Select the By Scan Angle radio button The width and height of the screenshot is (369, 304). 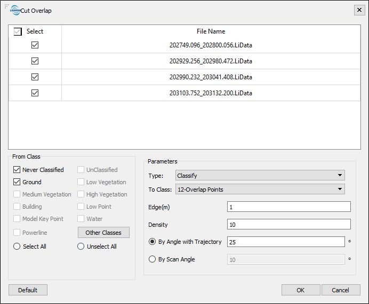pos(153,259)
